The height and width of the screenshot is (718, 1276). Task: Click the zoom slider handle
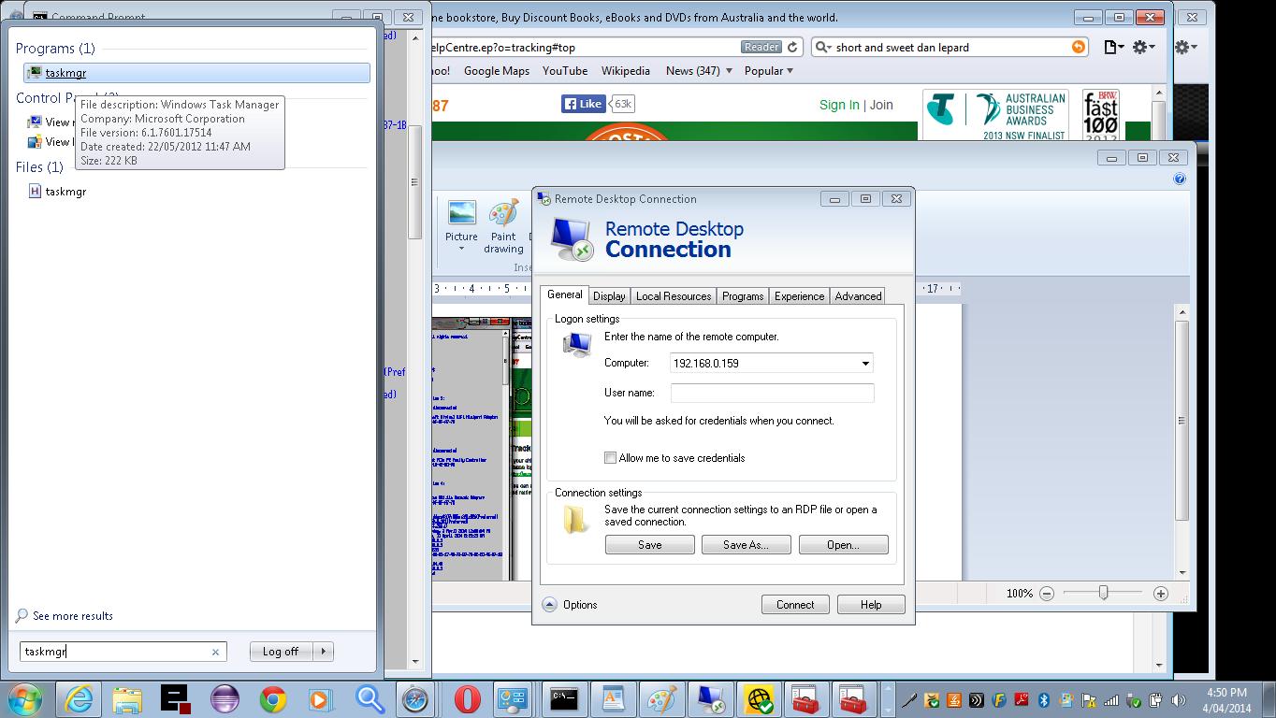tap(1104, 593)
